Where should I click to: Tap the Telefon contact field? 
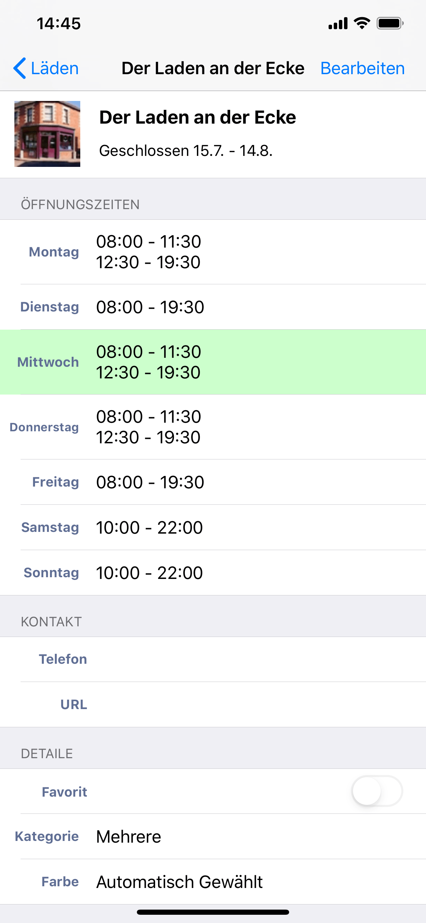point(213,659)
